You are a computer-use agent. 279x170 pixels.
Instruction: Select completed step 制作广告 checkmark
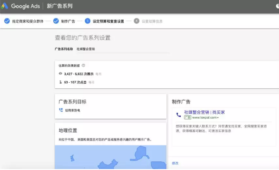[56, 21]
